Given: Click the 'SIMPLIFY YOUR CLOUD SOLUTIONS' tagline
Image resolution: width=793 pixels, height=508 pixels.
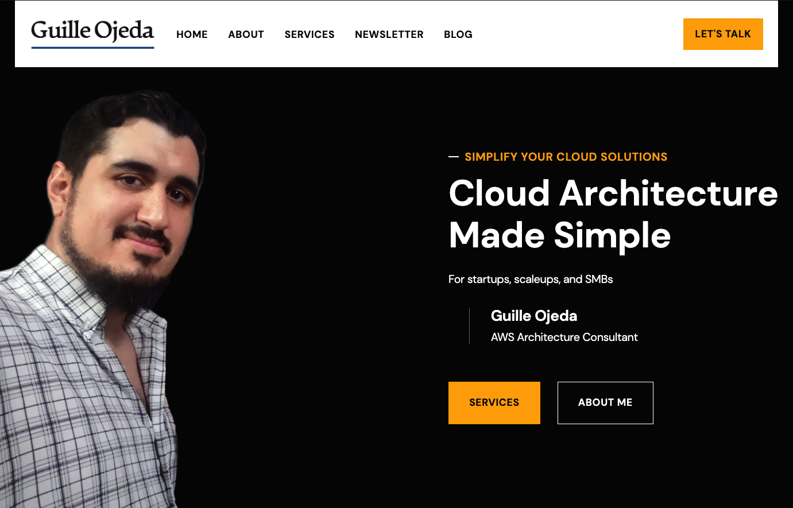Looking at the screenshot, I should click(566, 156).
